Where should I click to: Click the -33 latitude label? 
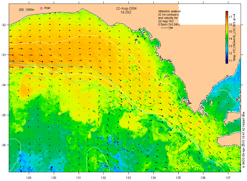pyautogui.click(x=3, y=55)
